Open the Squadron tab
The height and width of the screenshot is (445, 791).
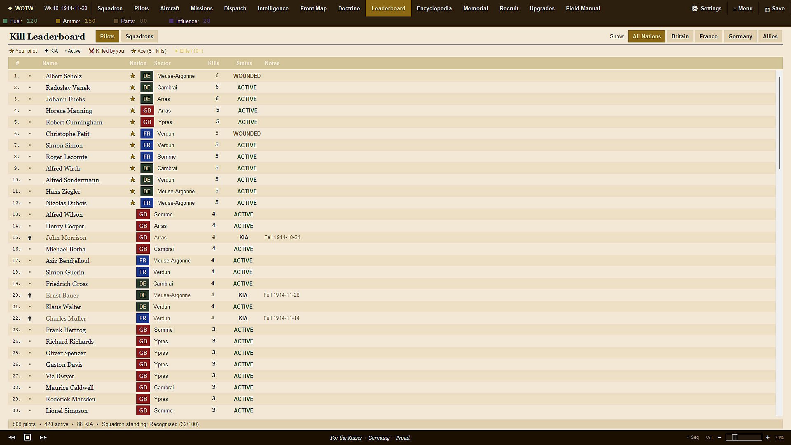click(110, 8)
